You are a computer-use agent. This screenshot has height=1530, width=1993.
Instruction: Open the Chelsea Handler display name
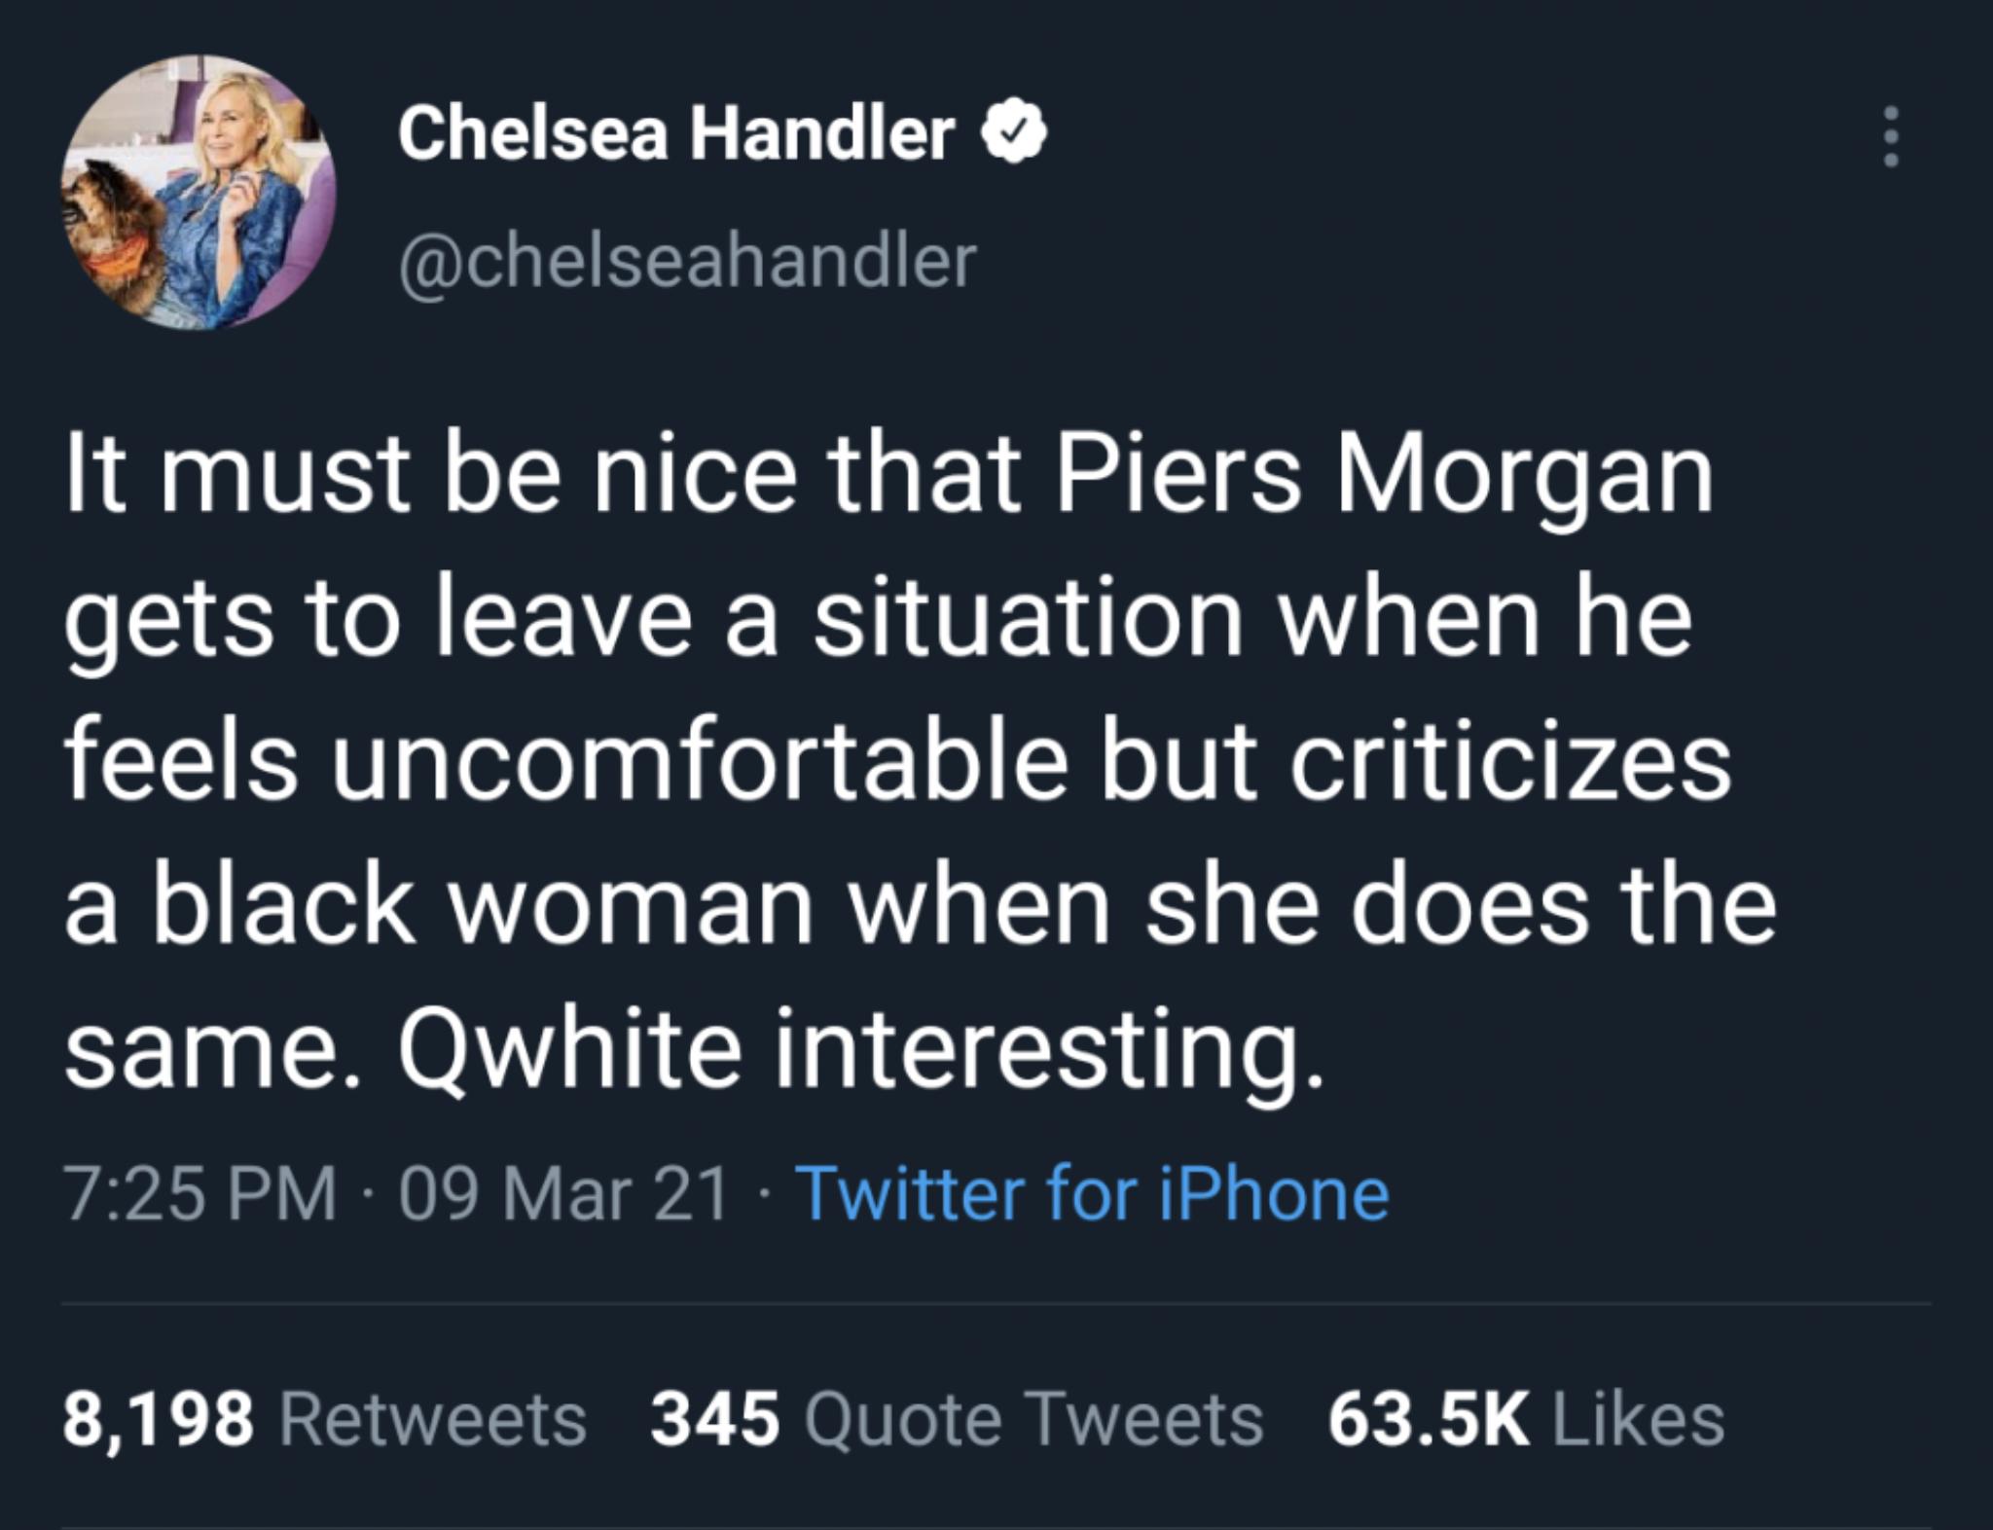pyautogui.click(x=675, y=135)
